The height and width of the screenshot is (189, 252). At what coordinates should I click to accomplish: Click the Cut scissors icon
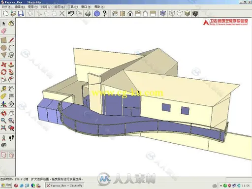coord(39,13)
